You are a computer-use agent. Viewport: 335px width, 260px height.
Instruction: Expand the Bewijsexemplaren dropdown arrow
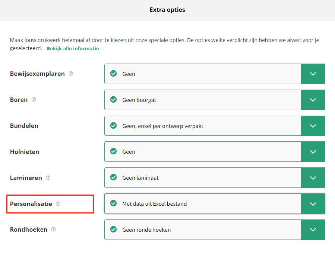(x=313, y=74)
